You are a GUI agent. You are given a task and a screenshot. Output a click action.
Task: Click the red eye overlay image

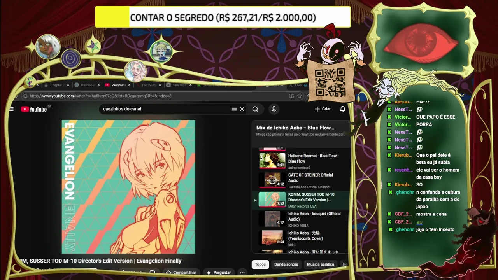(x=421, y=44)
